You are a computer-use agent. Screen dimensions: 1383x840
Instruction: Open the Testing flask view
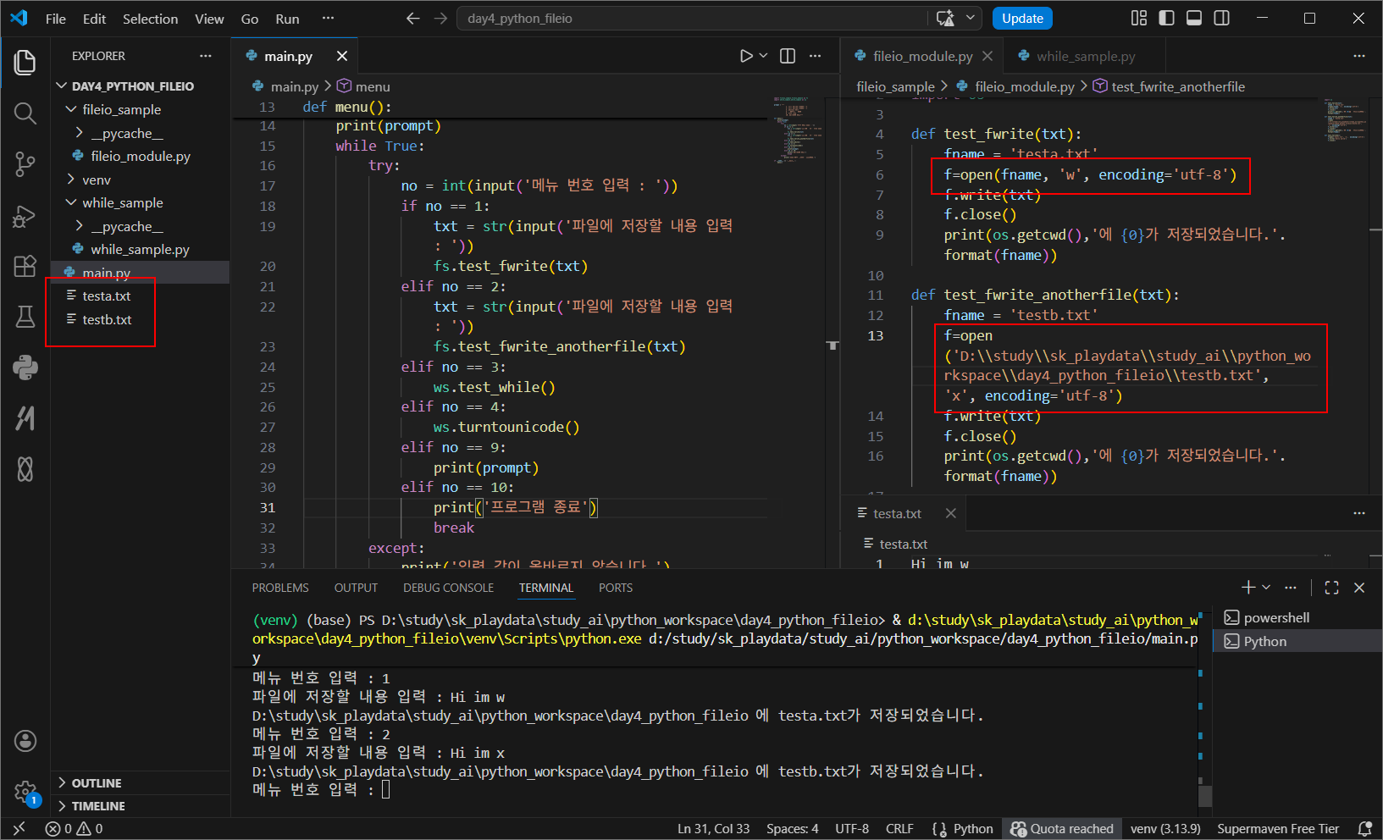click(x=25, y=317)
